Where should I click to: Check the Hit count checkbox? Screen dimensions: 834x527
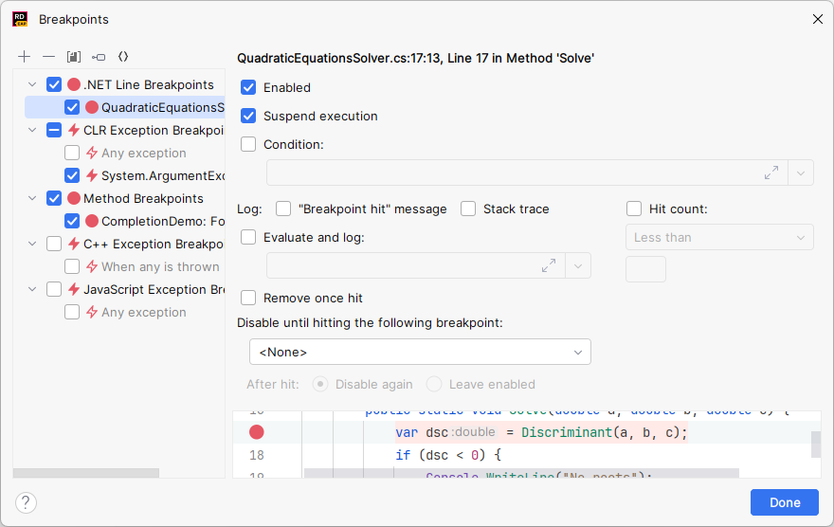634,209
